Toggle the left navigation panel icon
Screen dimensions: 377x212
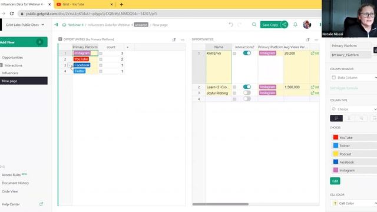[x=57, y=25]
